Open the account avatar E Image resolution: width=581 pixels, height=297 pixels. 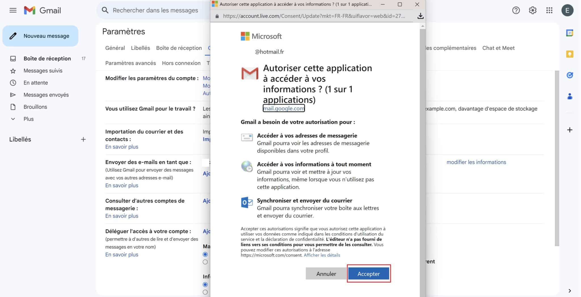(567, 10)
